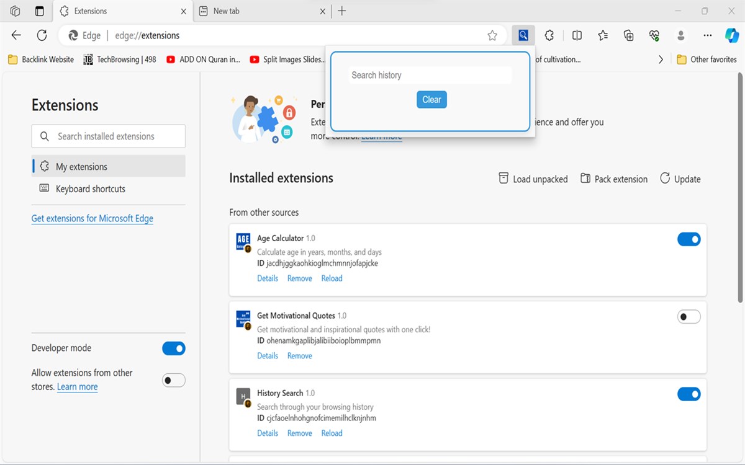Disable the Age Calculator extension toggle
Image resolution: width=745 pixels, height=465 pixels.
click(689, 239)
